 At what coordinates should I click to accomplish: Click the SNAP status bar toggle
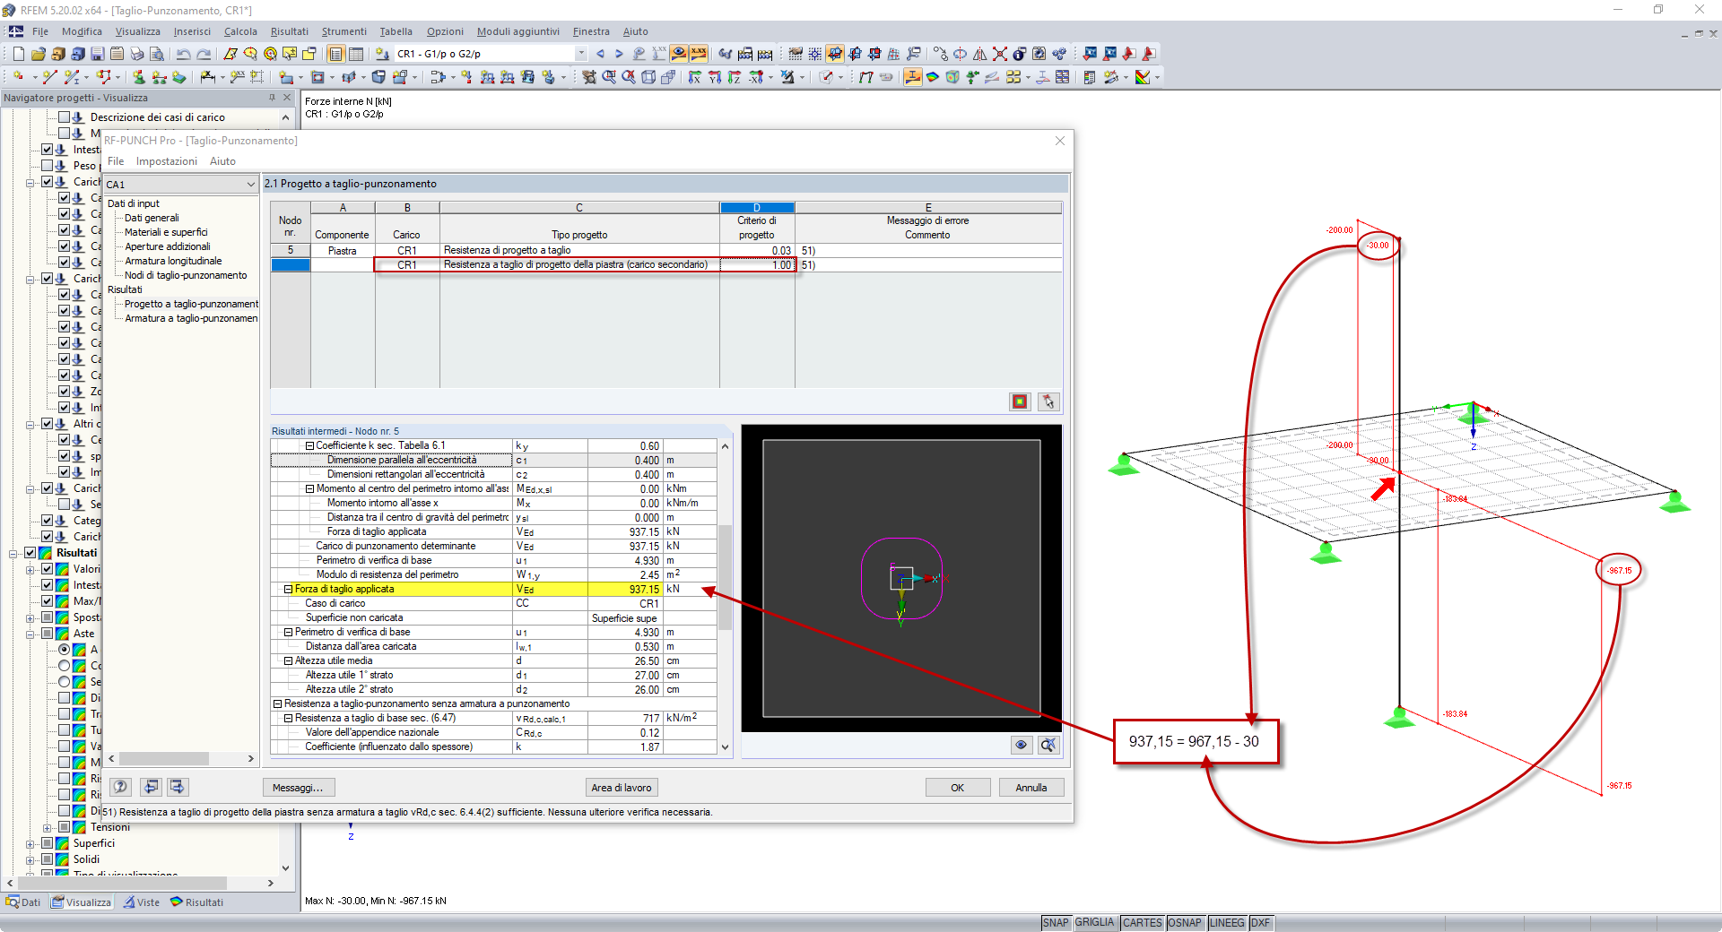point(1056,923)
